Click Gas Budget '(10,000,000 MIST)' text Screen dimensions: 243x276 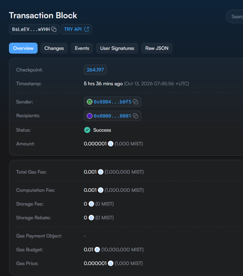[122, 250]
